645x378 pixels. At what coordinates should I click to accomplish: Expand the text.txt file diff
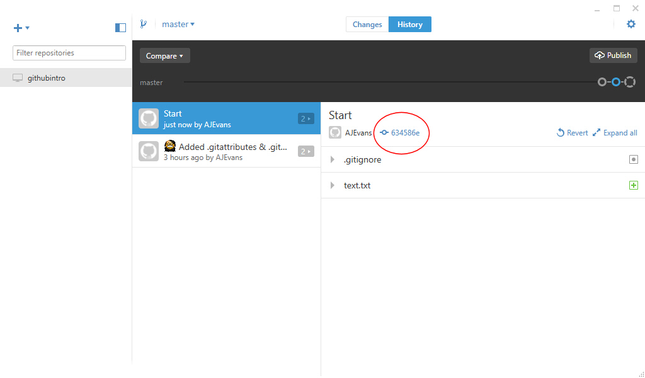pyautogui.click(x=333, y=185)
